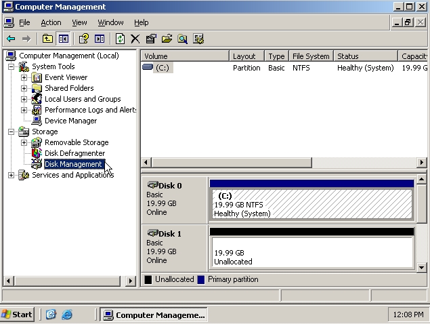
Task: Expand Services and Applications node
Action: point(11,175)
